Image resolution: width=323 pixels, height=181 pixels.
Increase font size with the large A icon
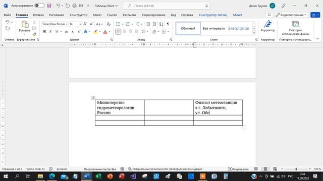pyautogui.click(x=85, y=24)
